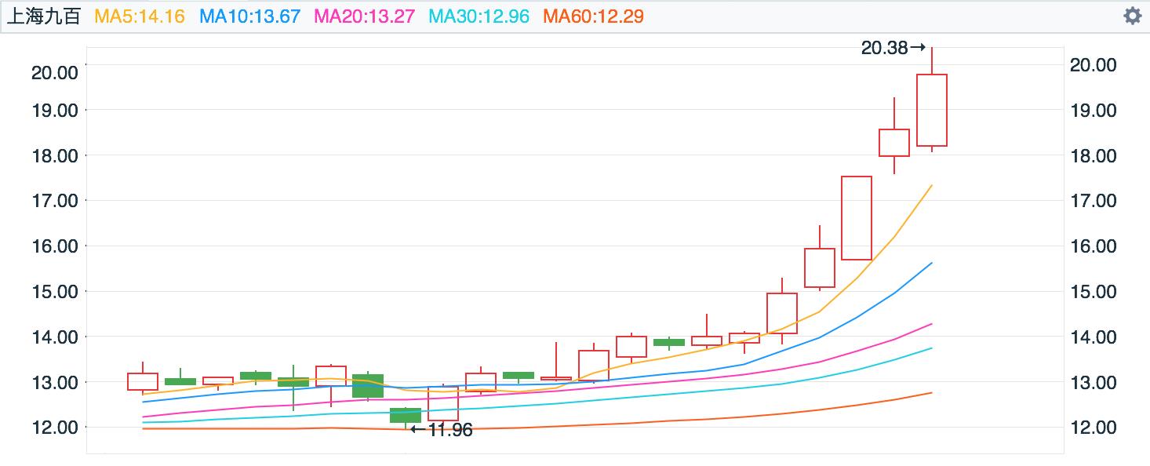
Task: Click the 20.00 label on right axis
Action: point(1094,64)
